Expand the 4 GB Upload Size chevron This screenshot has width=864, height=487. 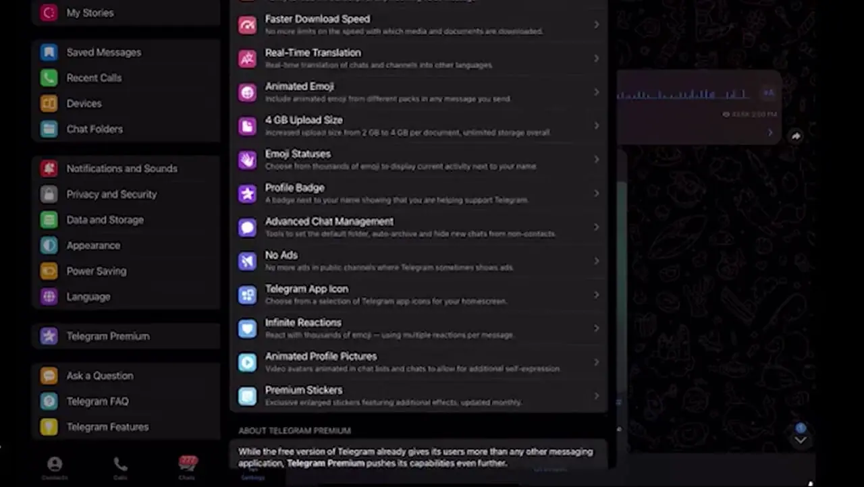[x=597, y=126]
